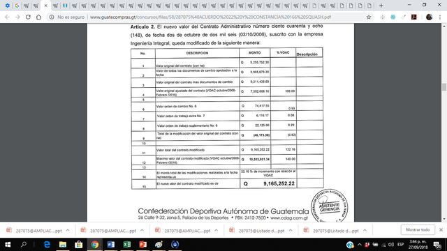This screenshot has height=251, width=447.
Task: Switch to the Settings gear tab
Action: click(8, 6)
